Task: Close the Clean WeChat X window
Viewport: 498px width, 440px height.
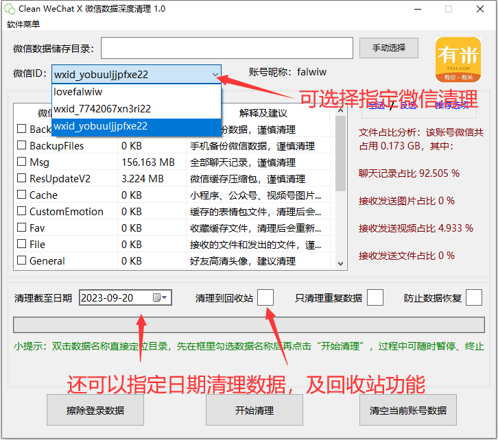Action: point(480,9)
